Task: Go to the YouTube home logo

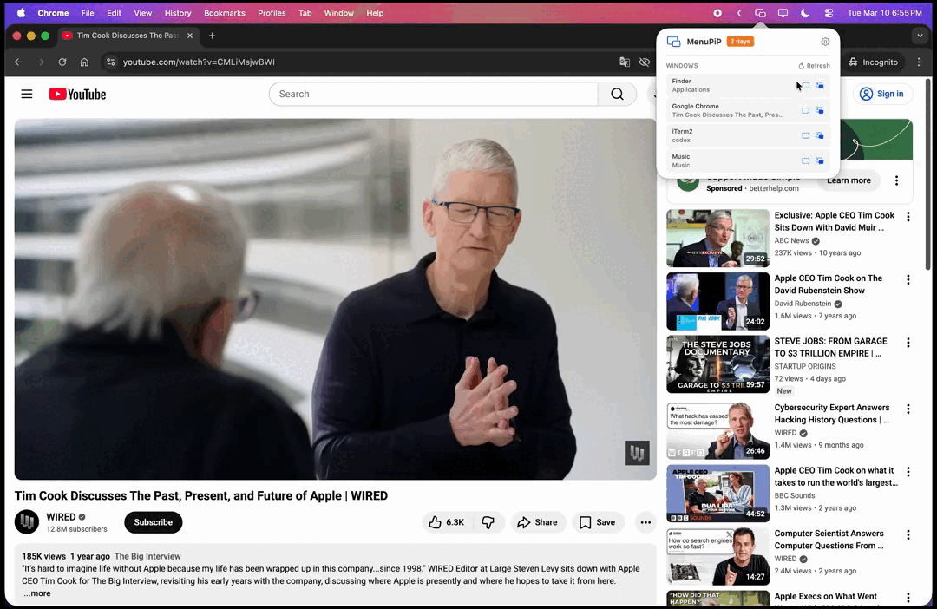Action: click(x=77, y=95)
